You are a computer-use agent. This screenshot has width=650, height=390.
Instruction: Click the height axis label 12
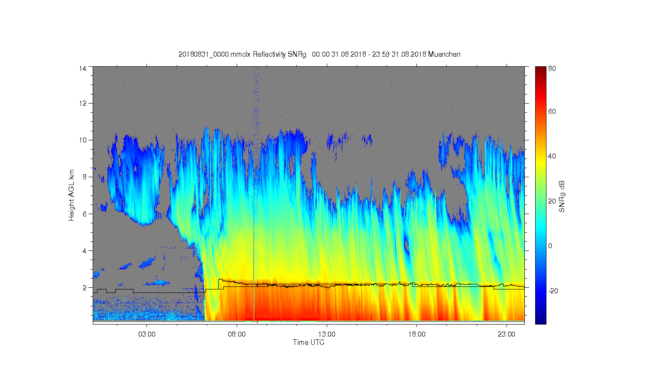click(83, 103)
